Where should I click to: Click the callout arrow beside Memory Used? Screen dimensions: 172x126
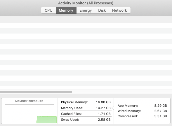coord(113,108)
